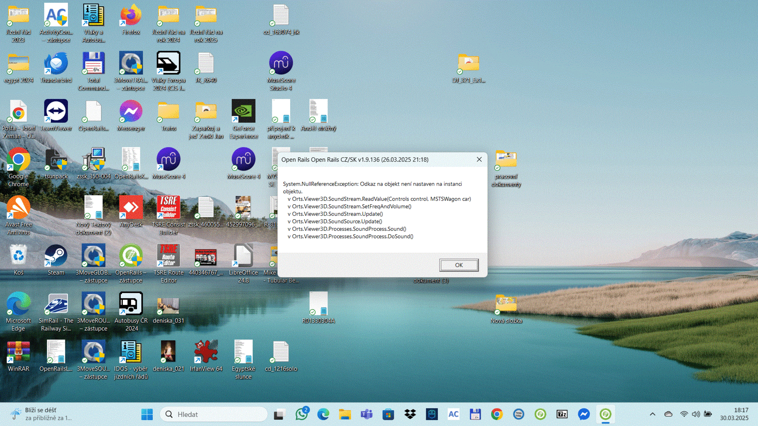
Task: Select the TSRE Route Editor desktop icon
Action: pyautogui.click(x=168, y=263)
